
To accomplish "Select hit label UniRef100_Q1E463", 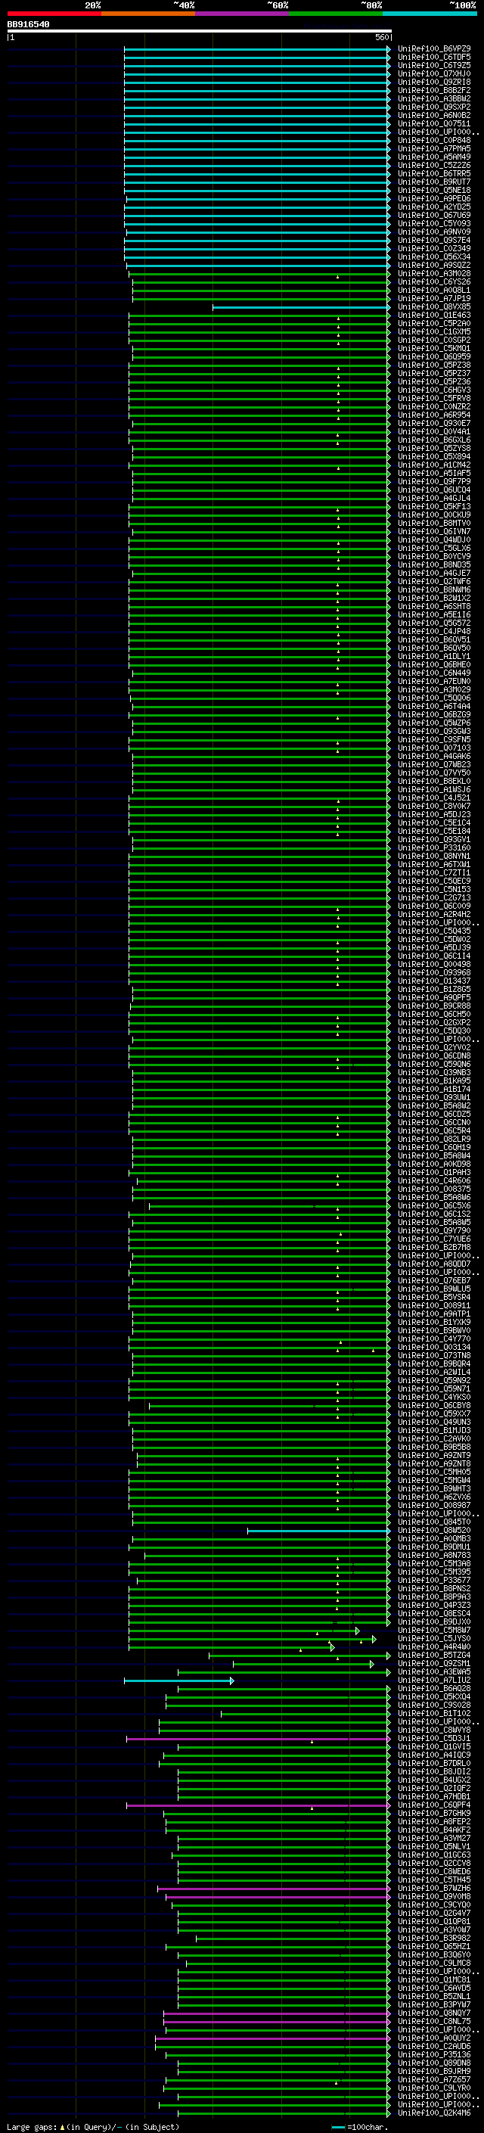I will pyautogui.click(x=434, y=315).
